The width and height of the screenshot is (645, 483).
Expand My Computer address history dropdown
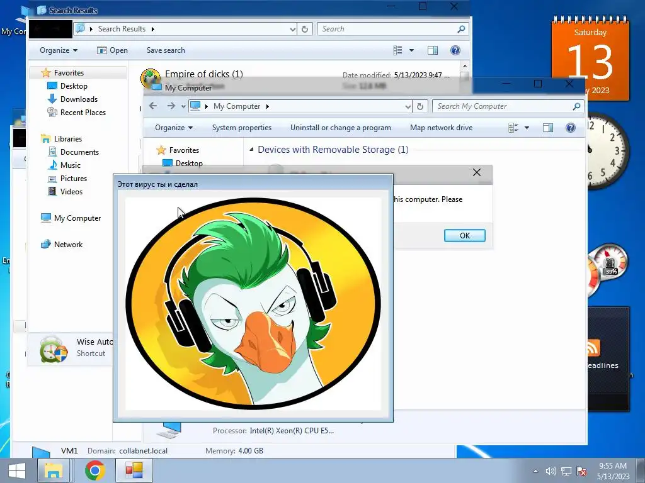coord(408,106)
